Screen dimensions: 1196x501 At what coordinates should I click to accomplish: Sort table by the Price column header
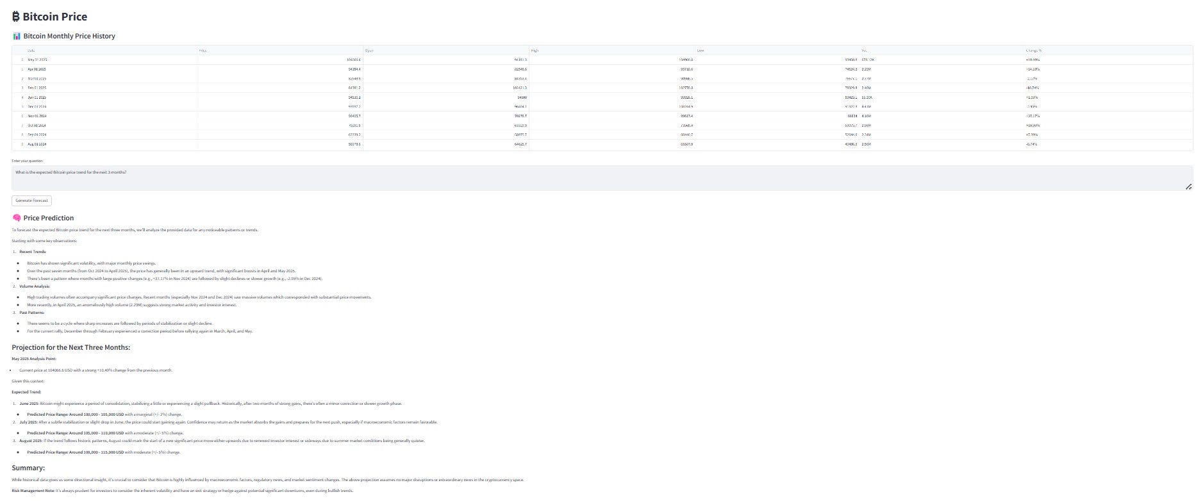(279, 50)
